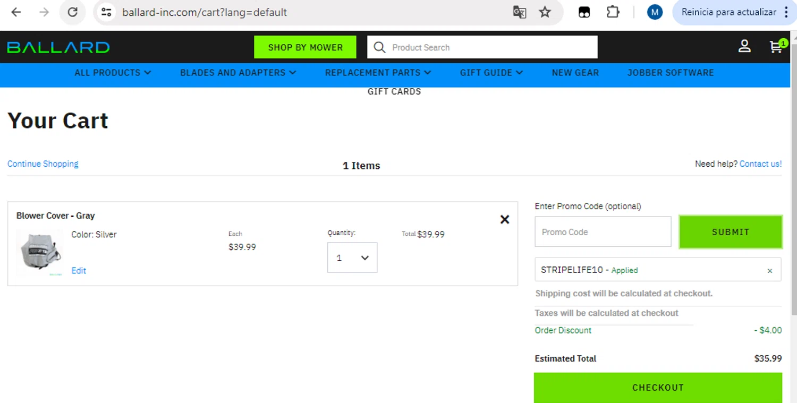The image size is (797, 403).
Task: Open the Gift Cards menu item
Action: (394, 91)
